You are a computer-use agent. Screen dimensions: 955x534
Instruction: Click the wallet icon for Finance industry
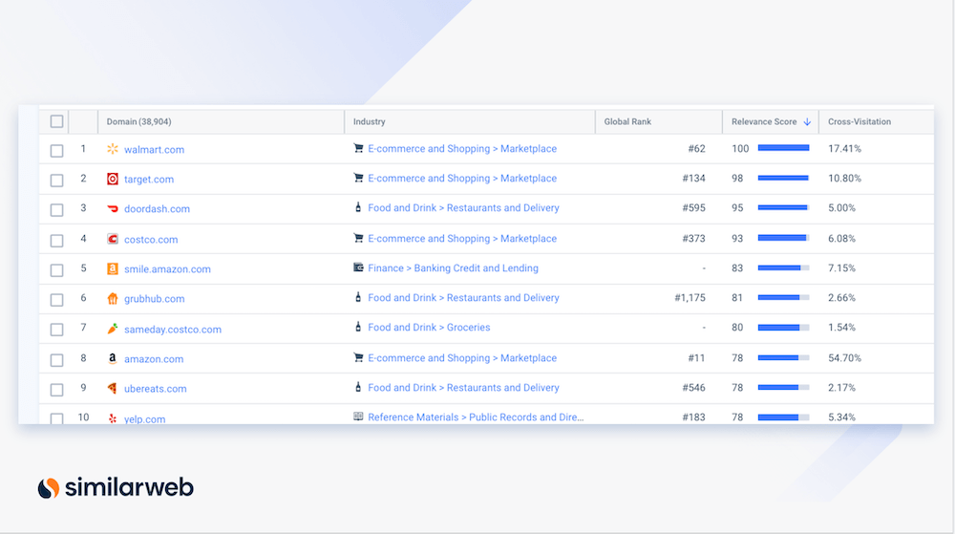pos(359,268)
